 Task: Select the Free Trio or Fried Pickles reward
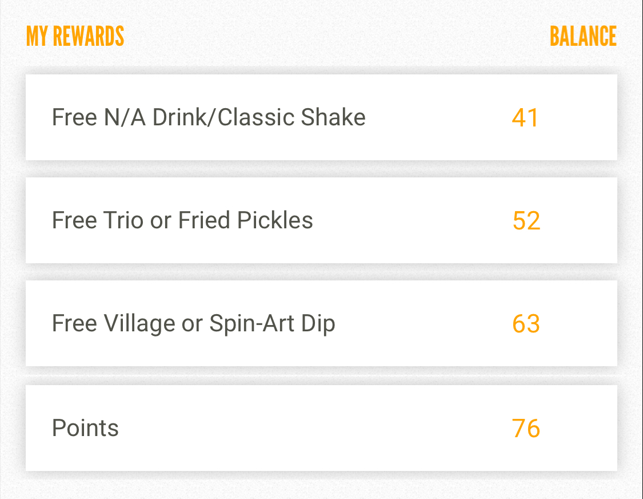point(182,220)
